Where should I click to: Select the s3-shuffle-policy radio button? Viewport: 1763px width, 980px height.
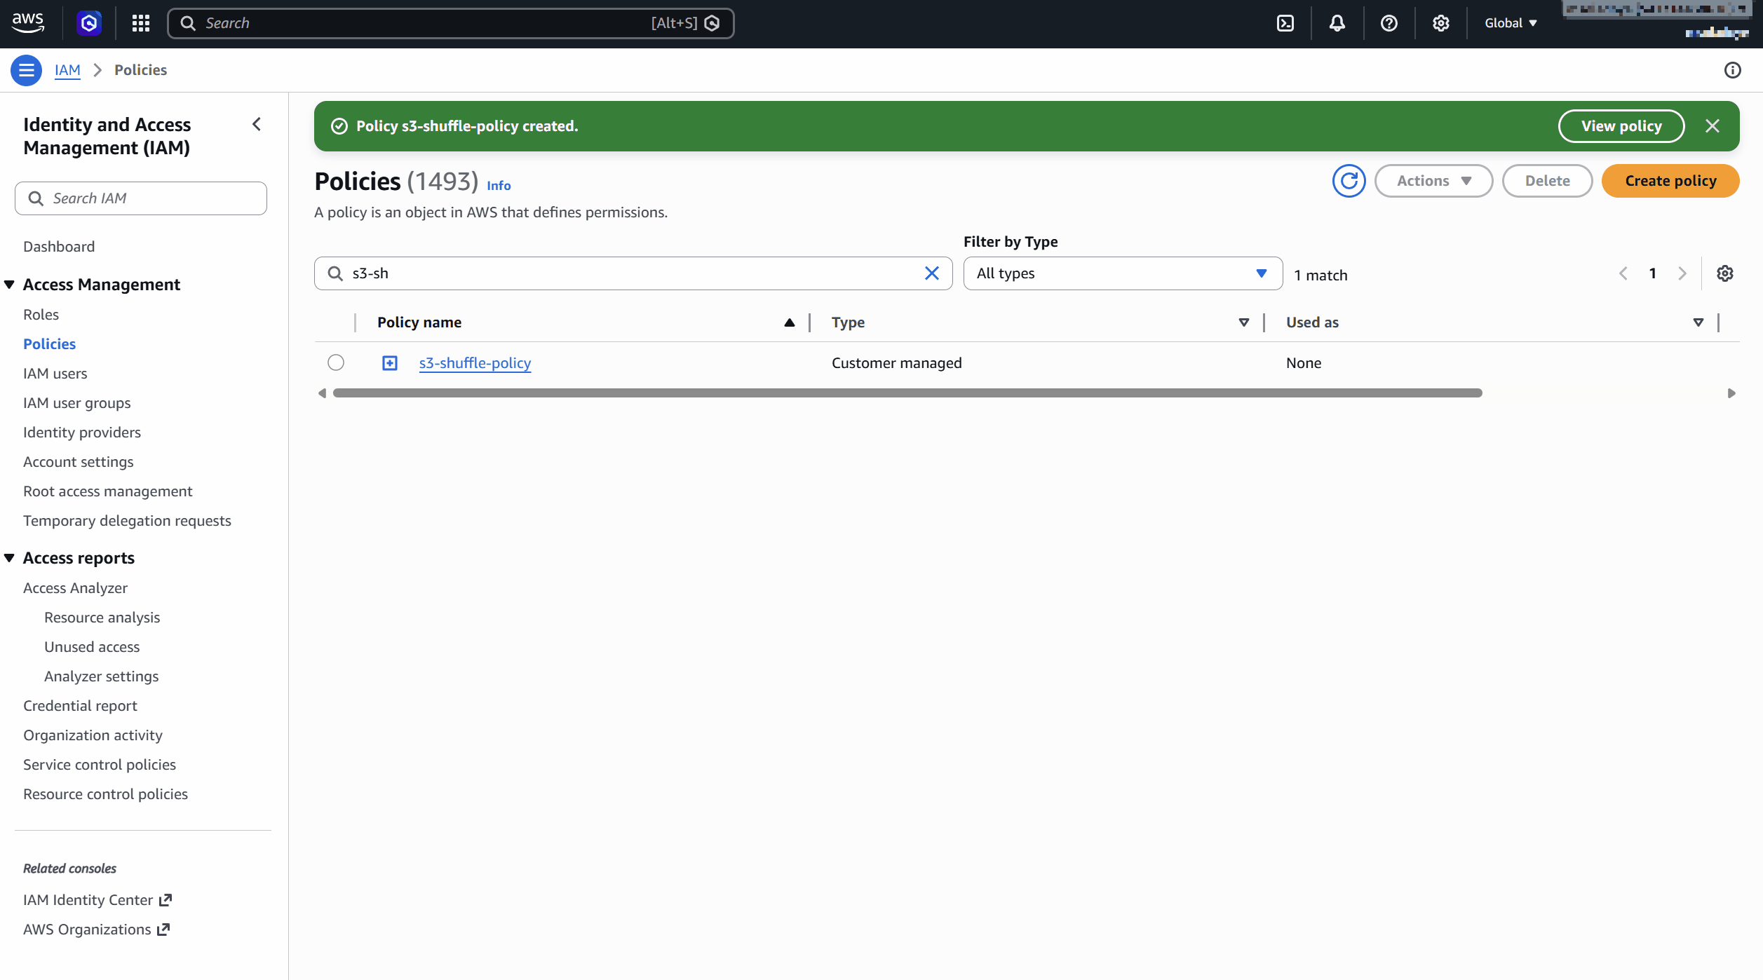click(336, 362)
